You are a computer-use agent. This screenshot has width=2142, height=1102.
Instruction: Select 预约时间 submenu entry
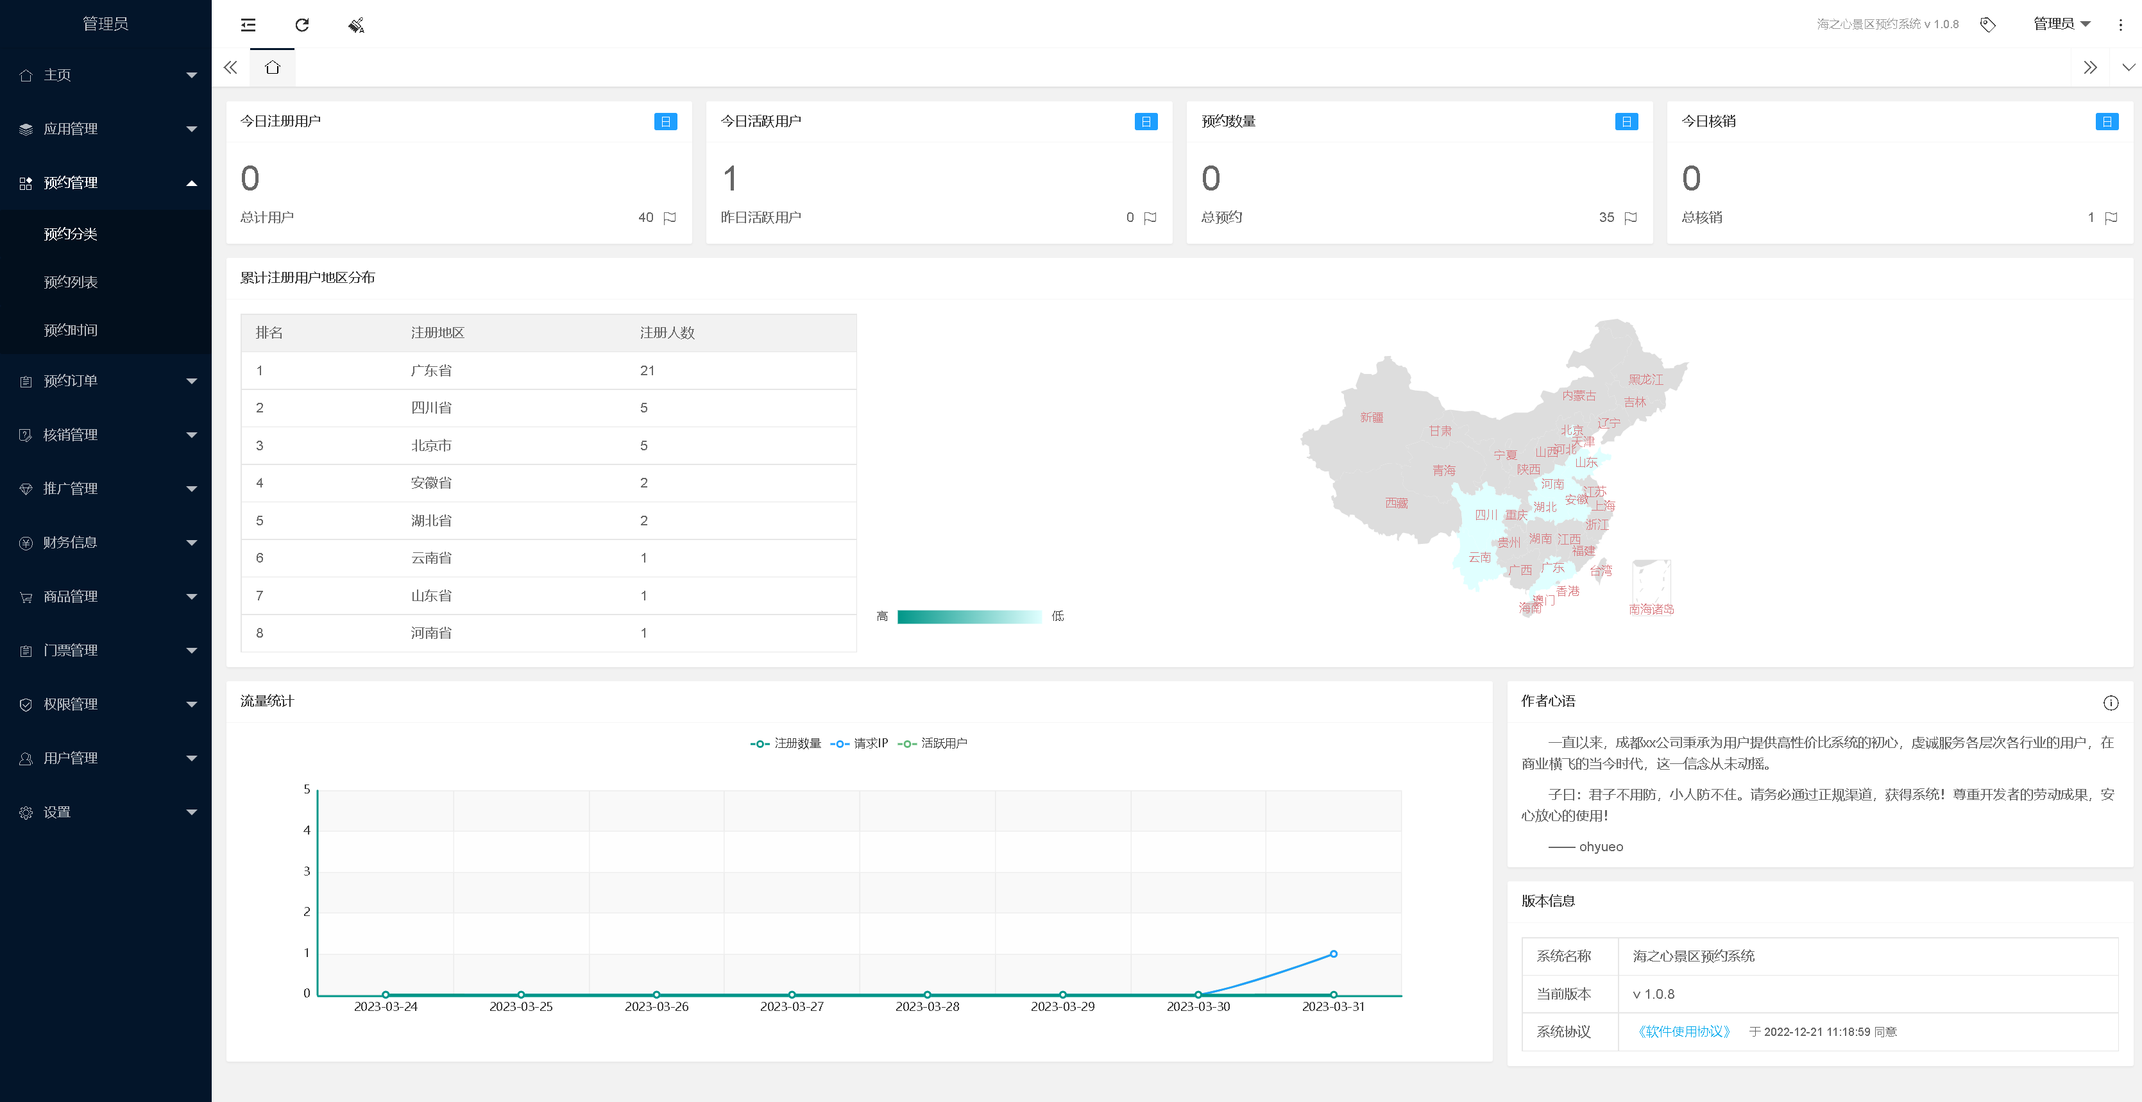(71, 330)
